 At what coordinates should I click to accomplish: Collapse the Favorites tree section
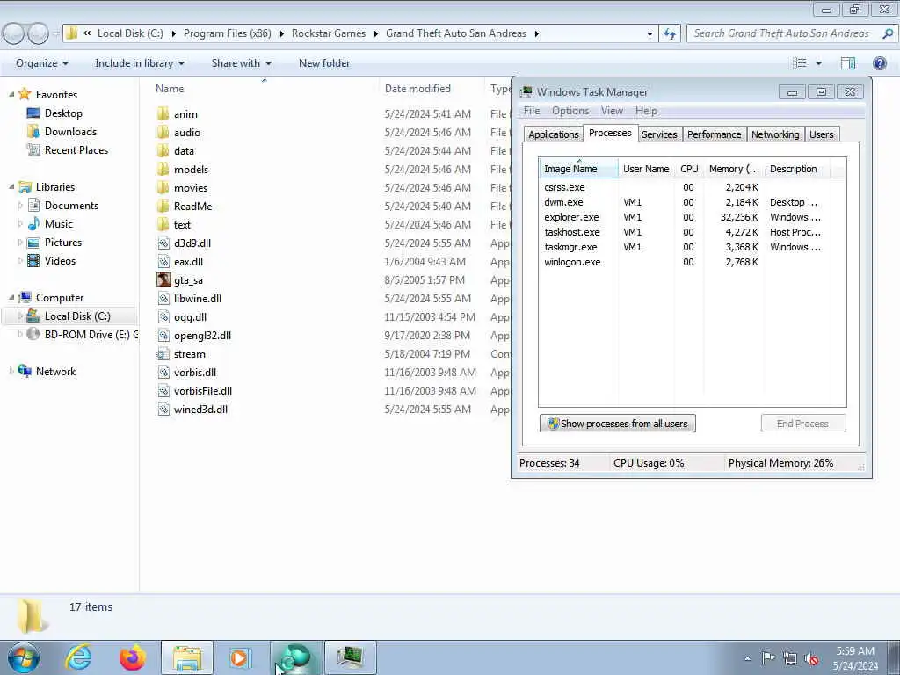pyautogui.click(x=11, y=94)
